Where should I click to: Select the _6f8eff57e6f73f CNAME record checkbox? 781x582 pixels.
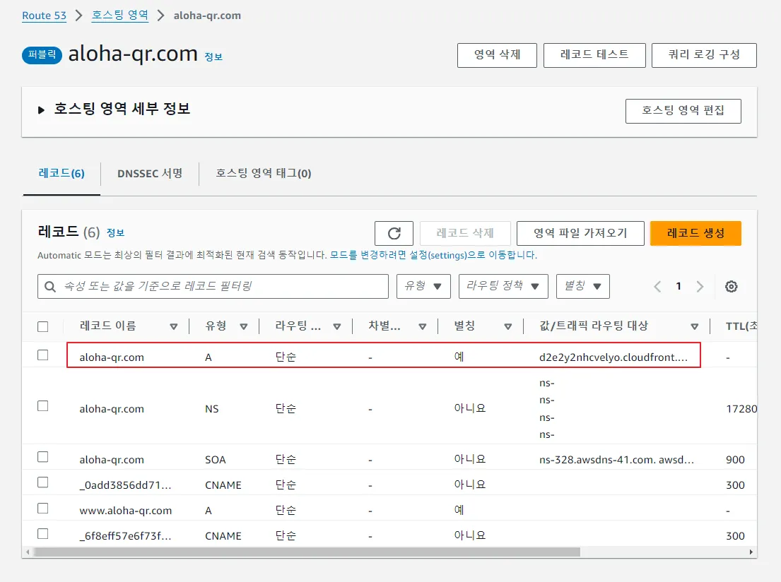point(43,534)
